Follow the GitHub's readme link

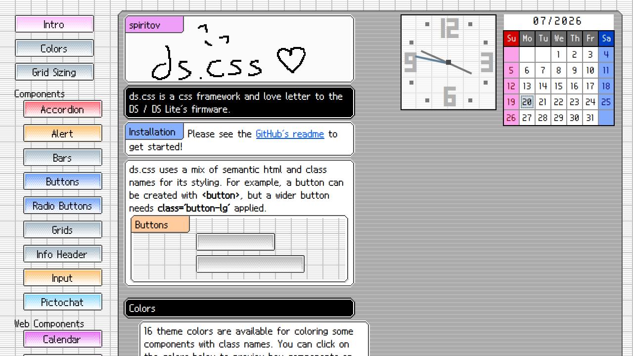pos(290,134)
